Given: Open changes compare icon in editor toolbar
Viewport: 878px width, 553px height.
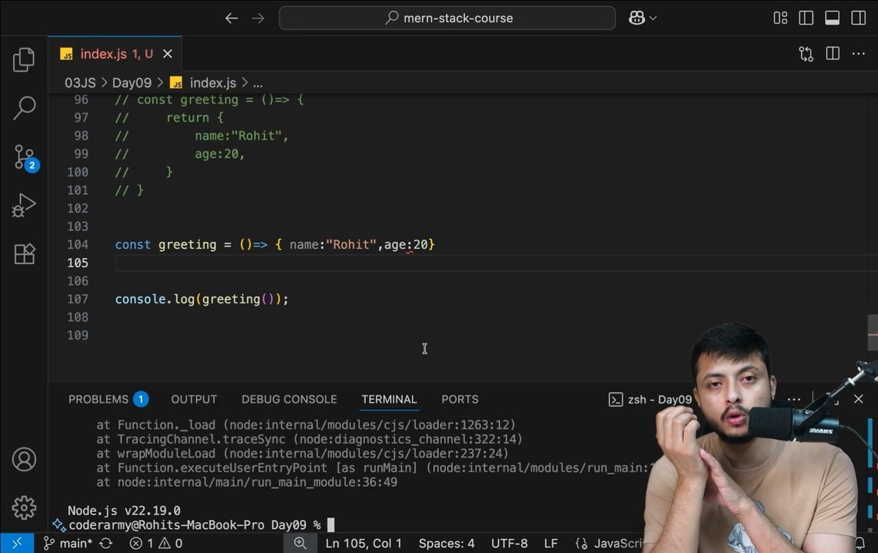Looking at the screenshot, I should coord(806,53).
